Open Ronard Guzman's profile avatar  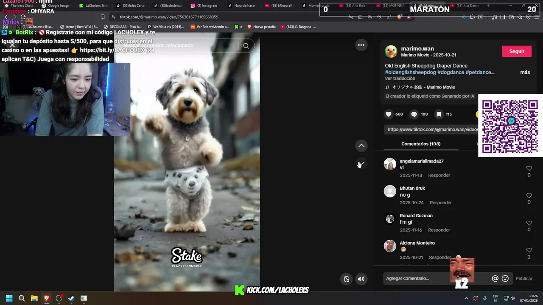[x=390, y=219]
